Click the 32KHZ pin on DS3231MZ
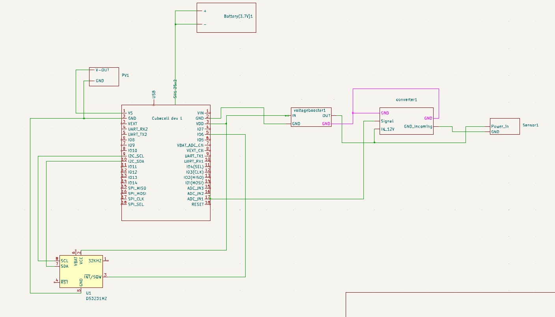 [x=95, y=261]
